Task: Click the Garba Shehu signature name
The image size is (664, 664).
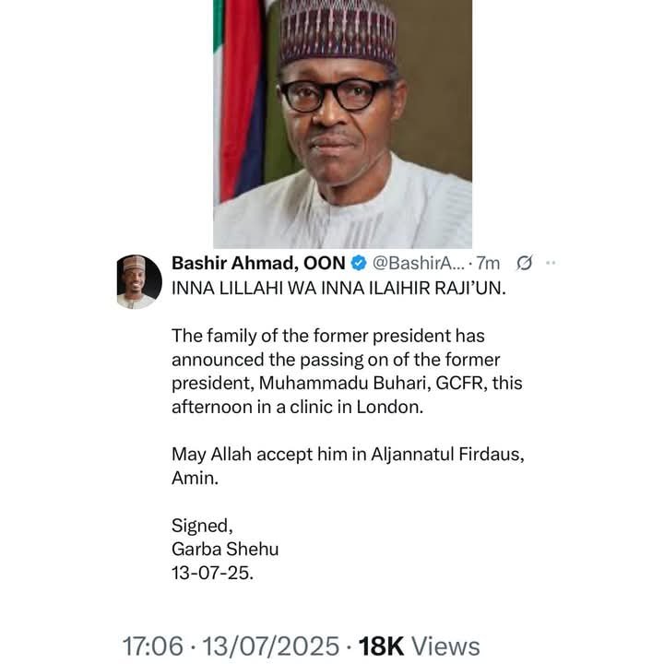Action: (x=225, y=550)
